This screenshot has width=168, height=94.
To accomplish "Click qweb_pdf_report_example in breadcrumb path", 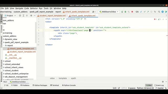I will pyautogui.click(x=41, y=12).
